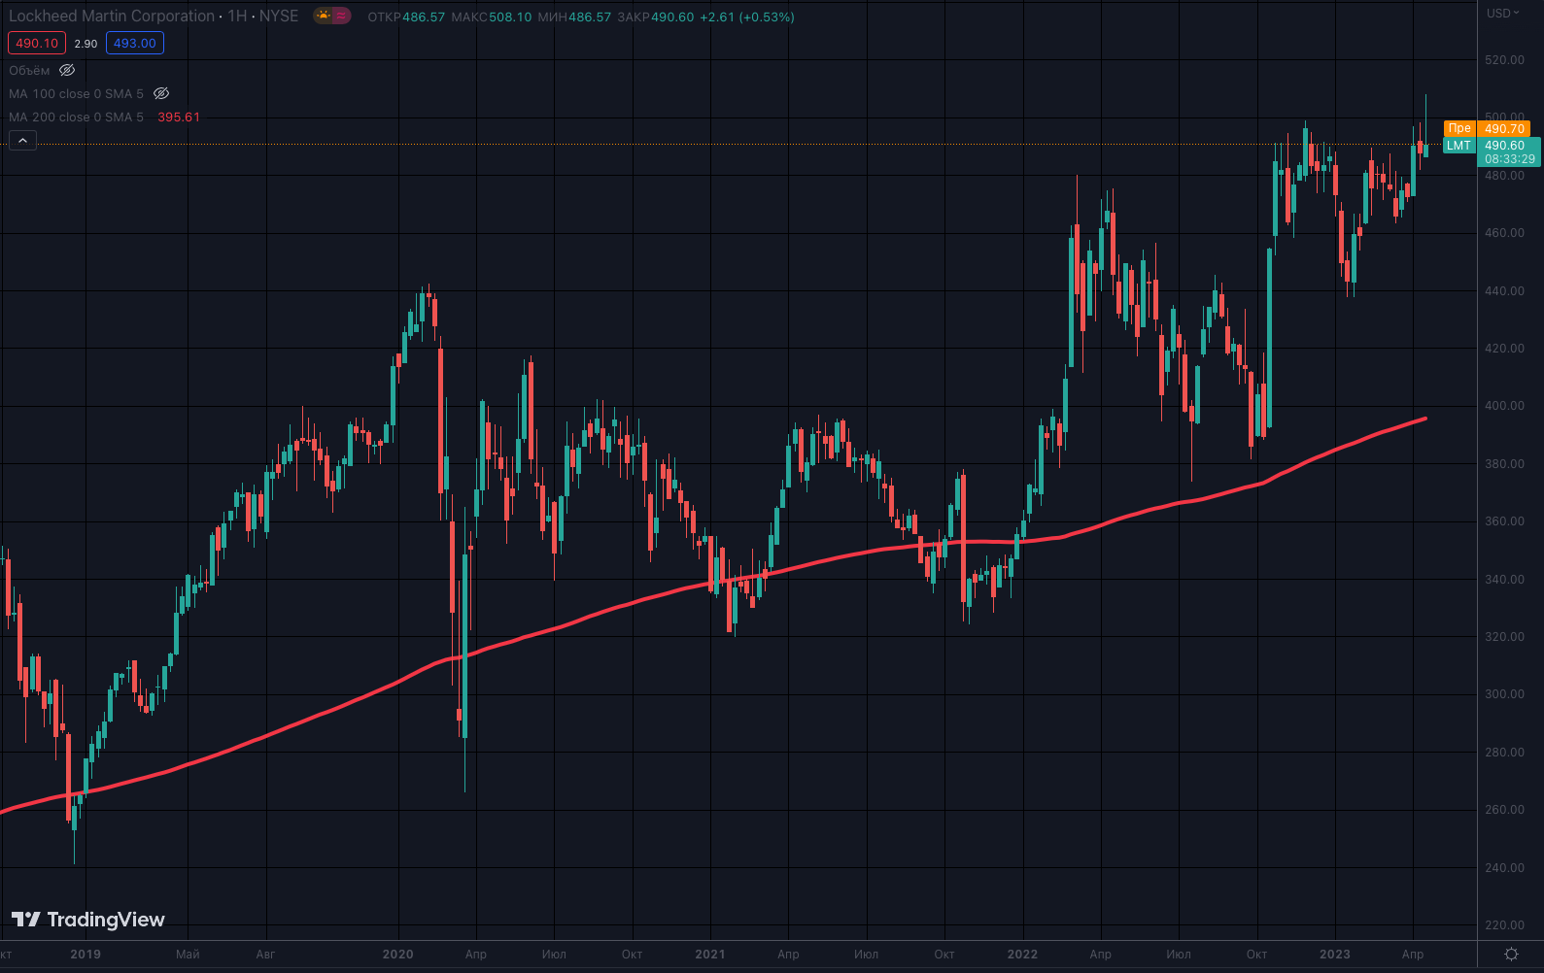The image size is (1544, 973).
Task: Click the MA 200 value 395.61
Action: (179, 117)
